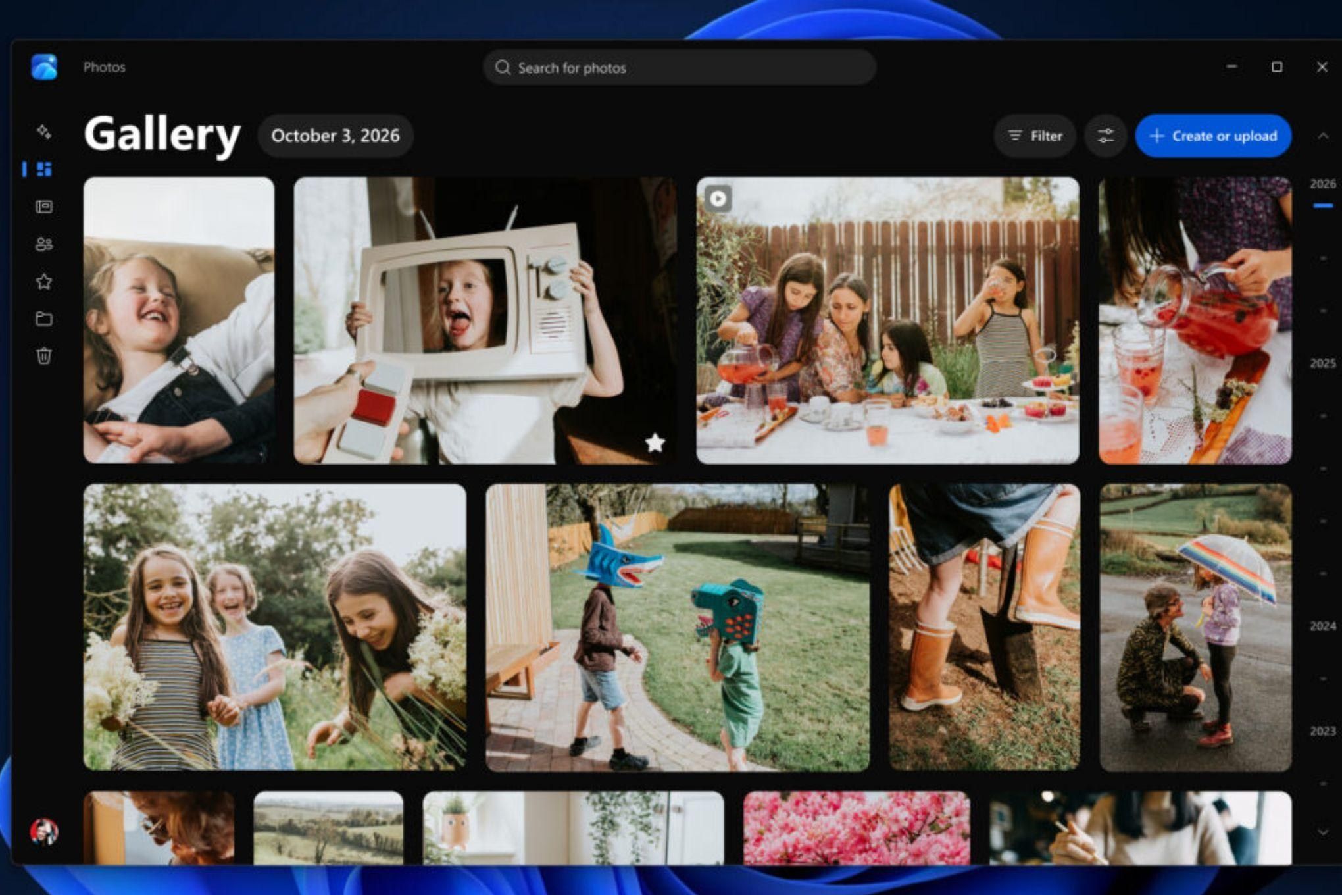Open the view settings sliders icon
The image size is (1342, 895).
point(1105,136)
